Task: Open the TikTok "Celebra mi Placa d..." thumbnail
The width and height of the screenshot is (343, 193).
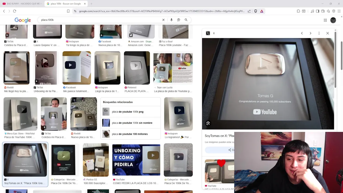Action: [x=54, y=114]
